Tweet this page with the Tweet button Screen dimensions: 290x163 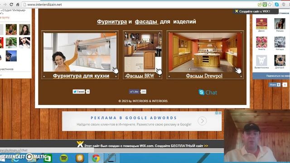(x=79, y=91)
